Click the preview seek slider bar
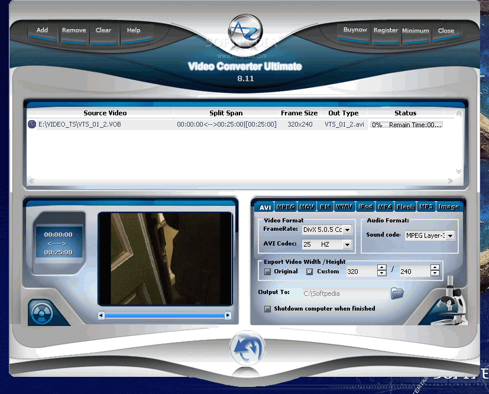Viewport: 489px width, 394px height. click(164, 316)
